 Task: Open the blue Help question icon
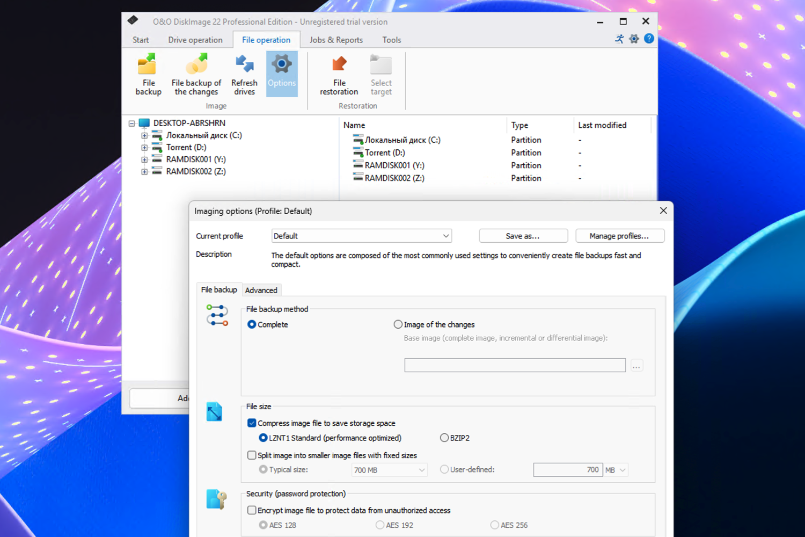649,39
